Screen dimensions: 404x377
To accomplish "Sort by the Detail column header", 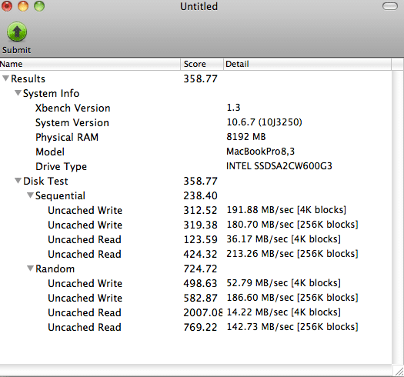I will (x=307, y=64).
